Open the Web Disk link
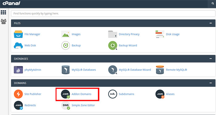 (x=30, y=46)
